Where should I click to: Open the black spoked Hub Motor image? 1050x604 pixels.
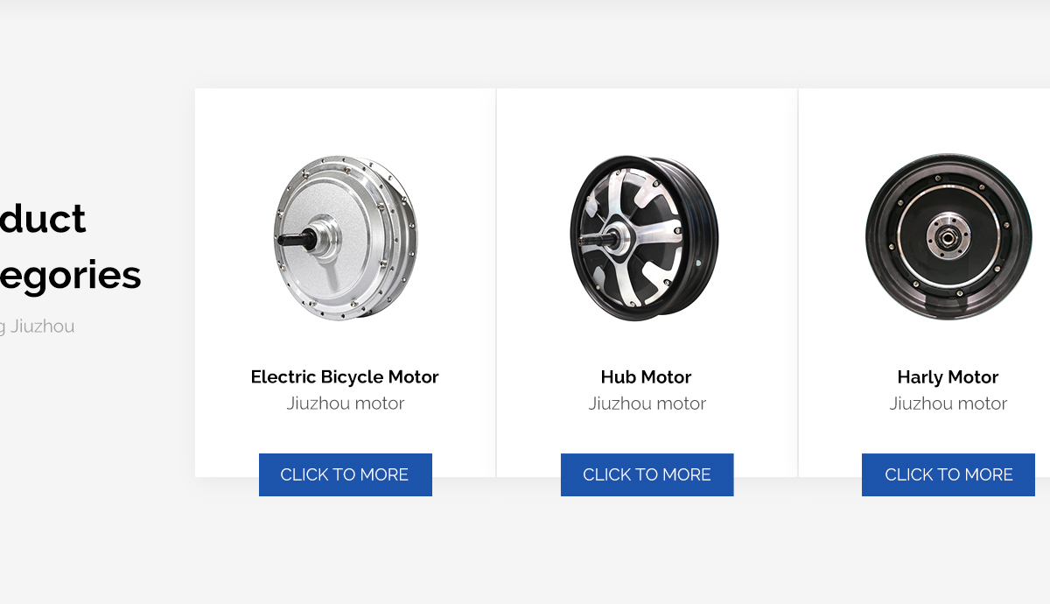point(645,238)
